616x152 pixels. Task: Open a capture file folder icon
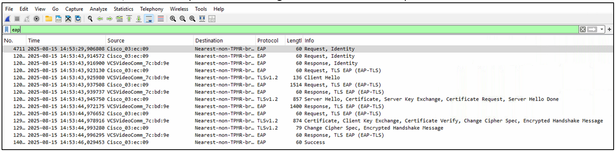(x=49, y=19)
